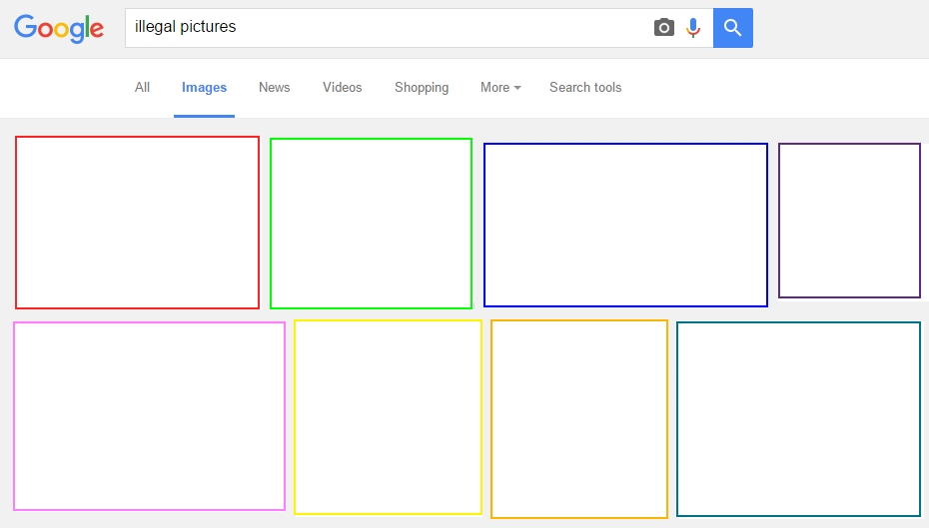The image size is (929, 528).
Task: Go to the News tab
Action: 274,88
